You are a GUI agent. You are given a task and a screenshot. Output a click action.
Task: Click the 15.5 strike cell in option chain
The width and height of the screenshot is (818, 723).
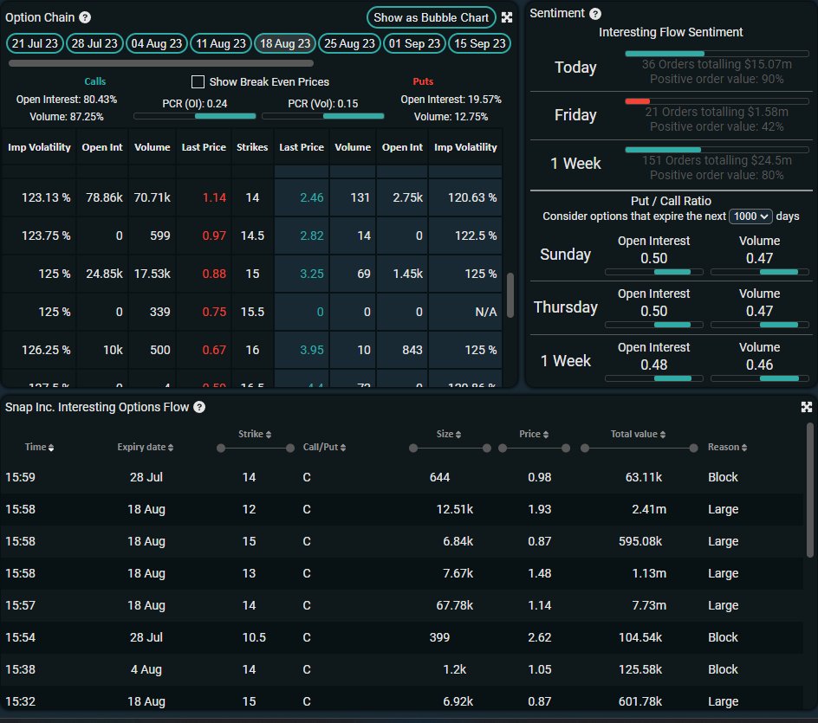pyautogui.click(x=252, y=312)
